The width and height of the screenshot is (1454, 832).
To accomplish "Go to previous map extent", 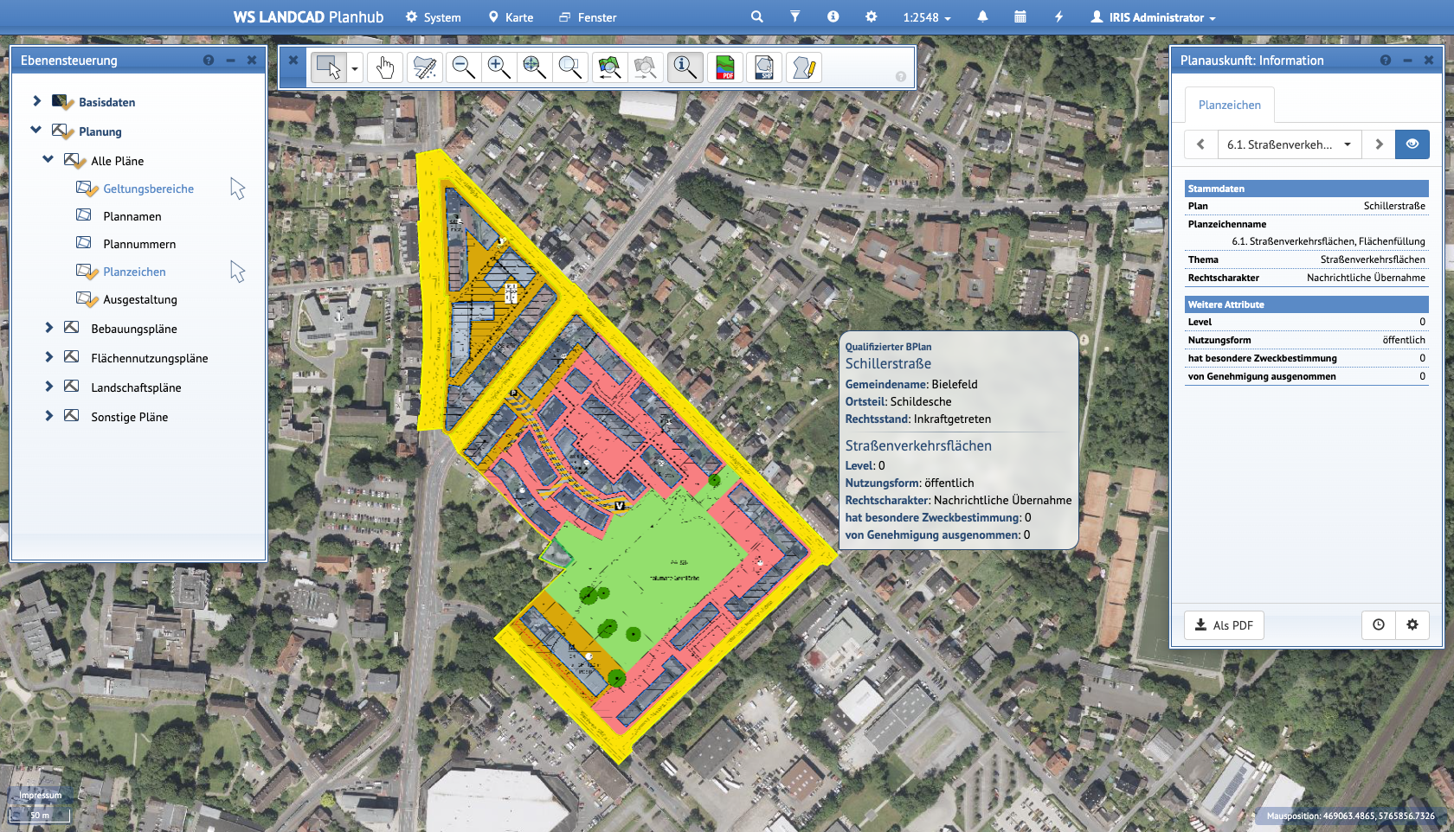I will 609,67.
